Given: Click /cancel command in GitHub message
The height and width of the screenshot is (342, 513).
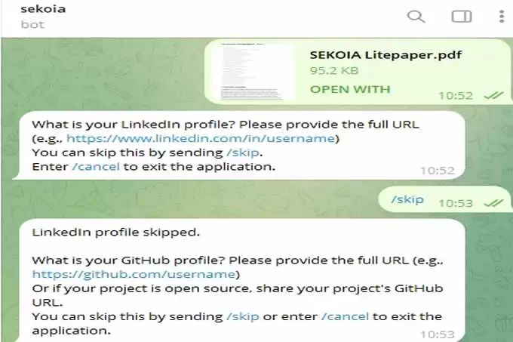Looking at the screenshot, I should [x=346, y=316].
